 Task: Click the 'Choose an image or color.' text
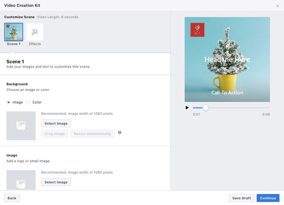point(28,90)
